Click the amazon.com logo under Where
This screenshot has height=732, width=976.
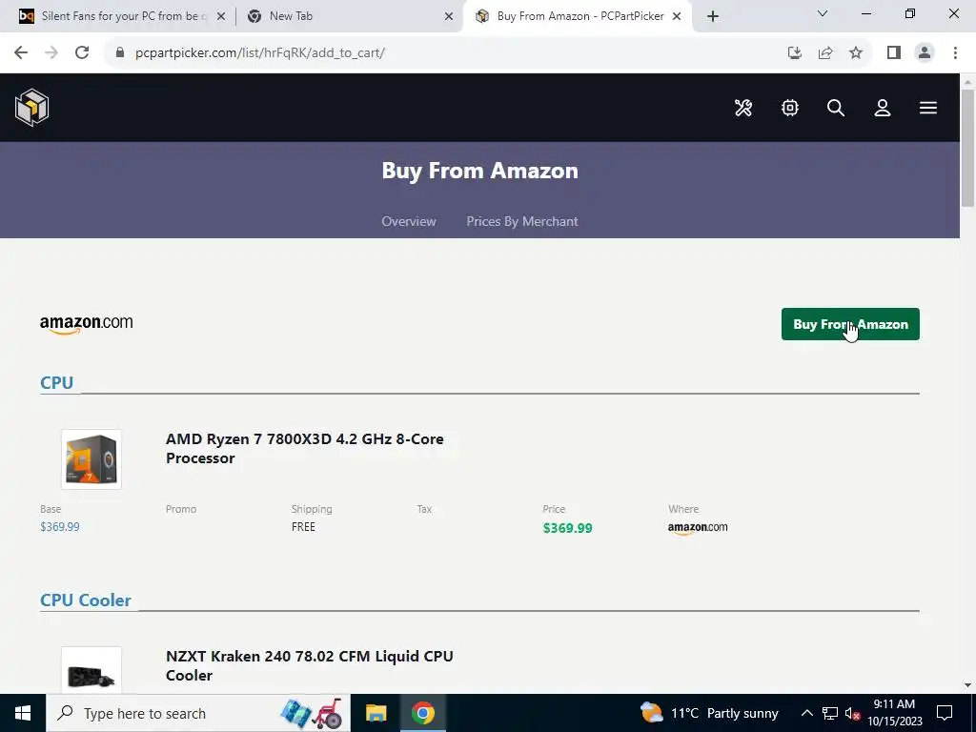click(x=697, y=528)
